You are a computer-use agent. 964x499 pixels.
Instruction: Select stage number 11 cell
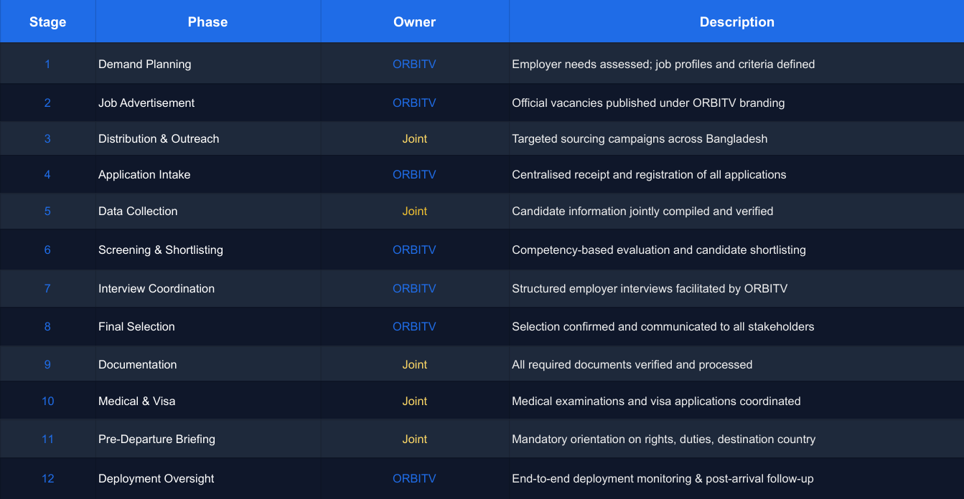point(47,439)
